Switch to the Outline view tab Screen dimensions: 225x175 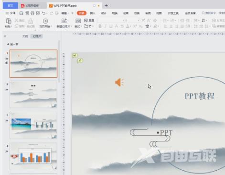tap(25, 36)
